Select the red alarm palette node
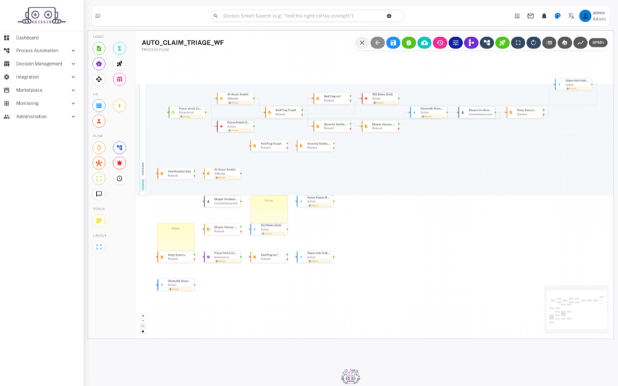This screenshot has width=618, height=386. pos(119,163)
